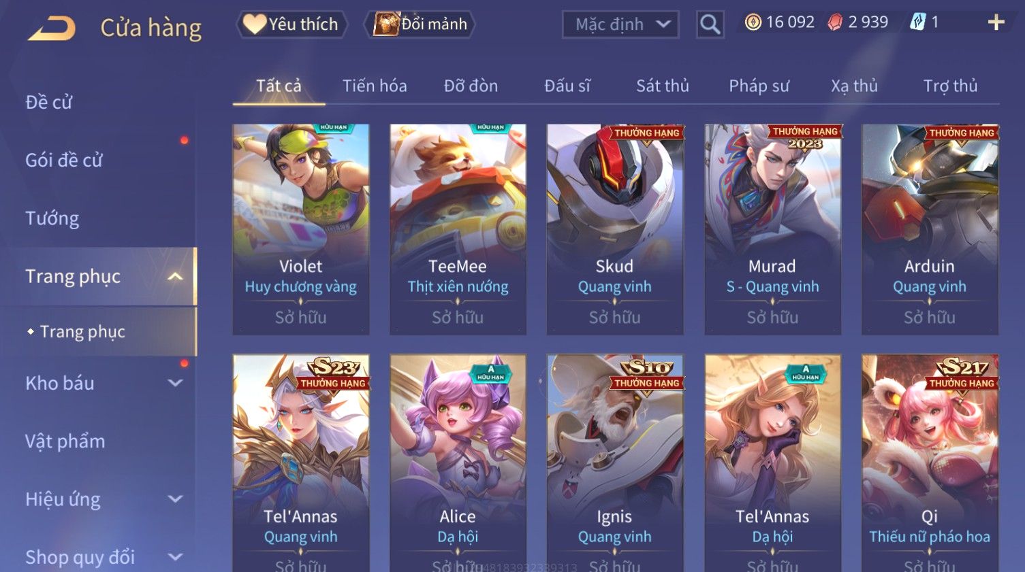Tap the red gem currency icon
The image size is (1025, 572).
pyautogui.click(x=835, y=23)
